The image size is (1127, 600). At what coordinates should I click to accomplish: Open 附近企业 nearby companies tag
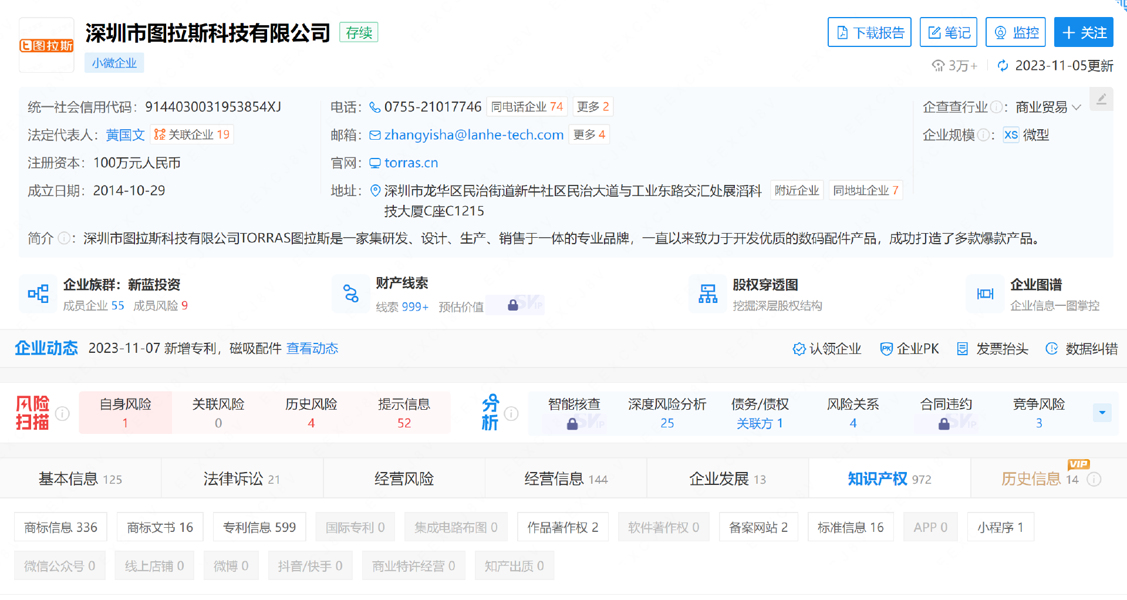(x=797, y=190)
